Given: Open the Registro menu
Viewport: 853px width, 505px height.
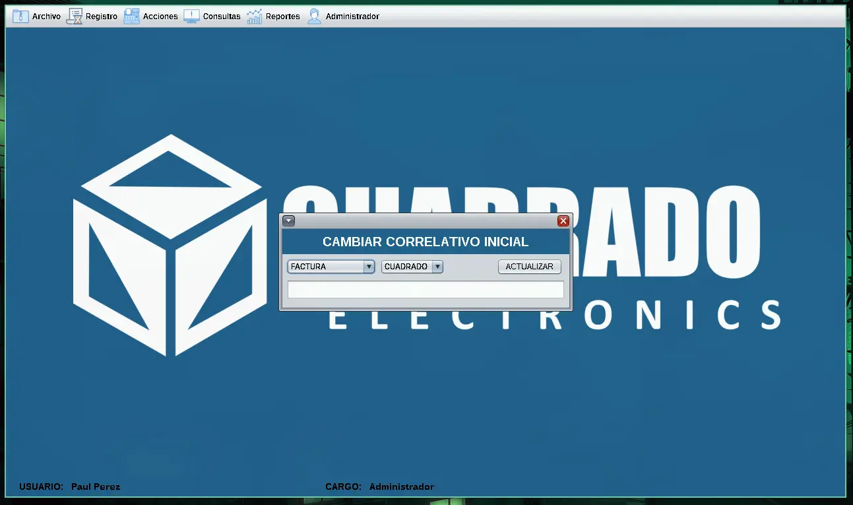Looking at the screenshot, I should (92, 16).
